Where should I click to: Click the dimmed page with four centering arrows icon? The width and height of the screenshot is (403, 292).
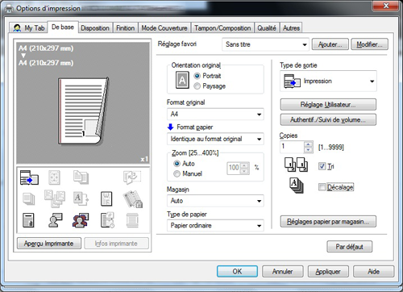coord(54,177)
